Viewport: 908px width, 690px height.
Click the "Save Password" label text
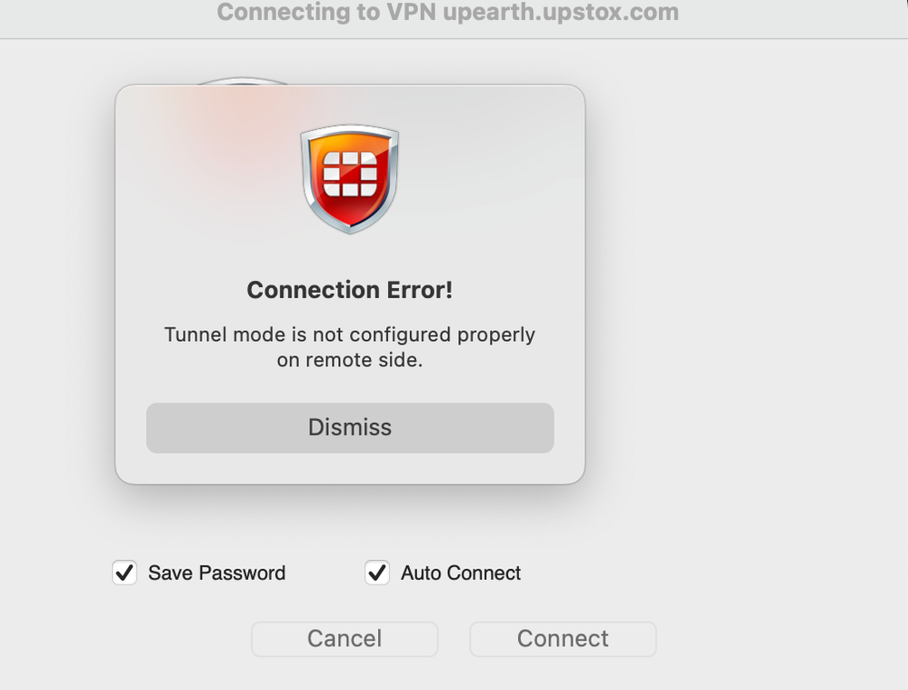click(x=216, y=573)
